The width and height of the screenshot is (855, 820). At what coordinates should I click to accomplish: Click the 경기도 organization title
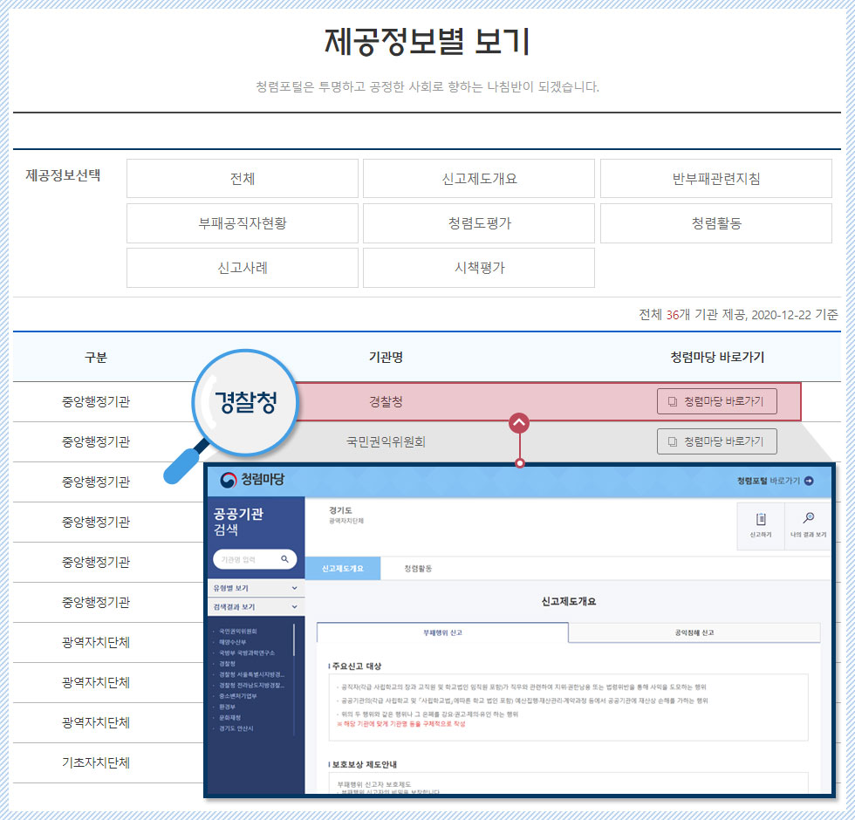tap(340, 510)
